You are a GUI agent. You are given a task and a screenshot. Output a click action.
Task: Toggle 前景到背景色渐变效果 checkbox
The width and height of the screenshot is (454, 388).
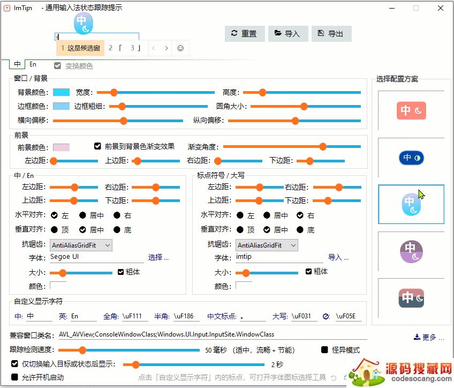click(x=97, y=146)
